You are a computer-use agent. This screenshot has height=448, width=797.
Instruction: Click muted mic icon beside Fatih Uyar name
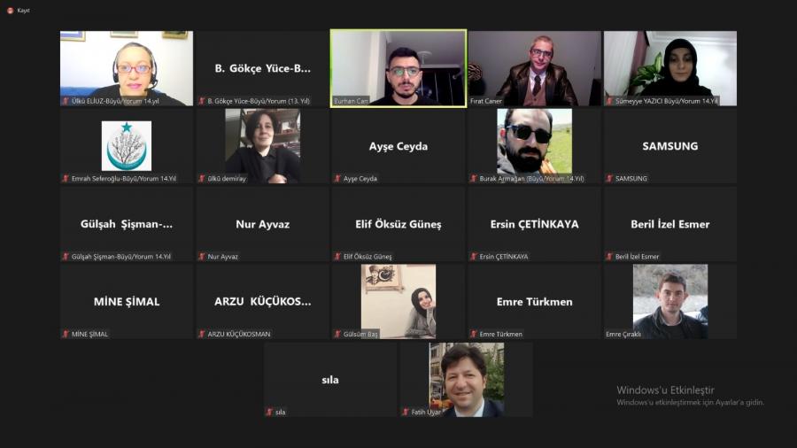pyautogui.click(x=406, y=412)
